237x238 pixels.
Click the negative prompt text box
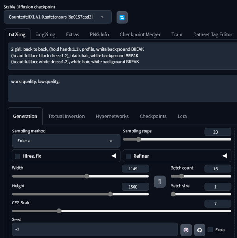(x=122, y=88)
